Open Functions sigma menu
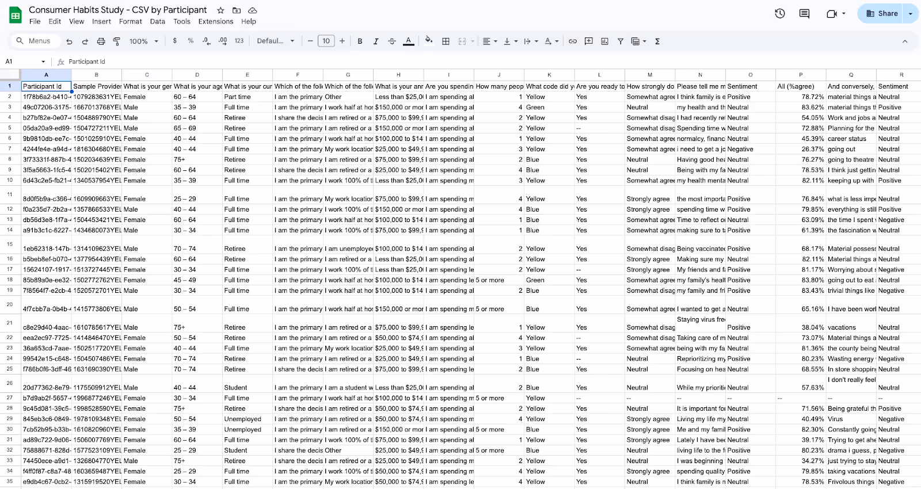 (657, 41)
